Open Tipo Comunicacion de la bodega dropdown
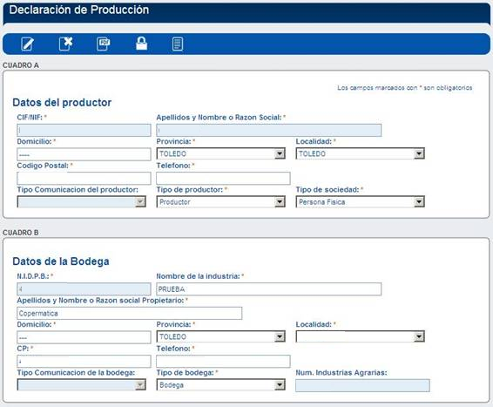The height and width of the screenshot is (407, 493). pyautogui.click(x=81, y=384)
